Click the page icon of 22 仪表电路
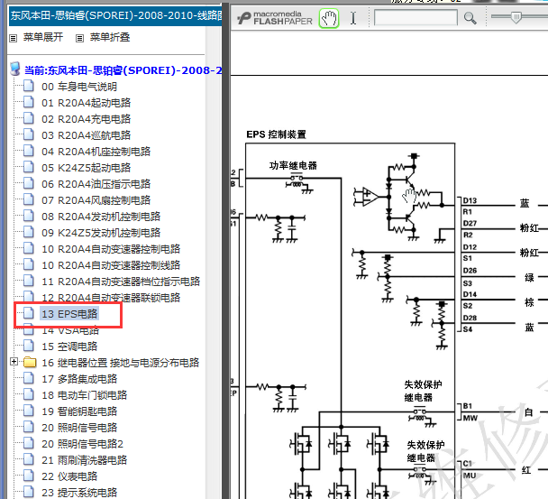Viewport: 548px width, 499px height. click(x=29, y=476)
